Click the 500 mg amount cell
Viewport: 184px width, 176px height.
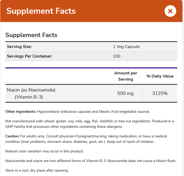(125, 93)
